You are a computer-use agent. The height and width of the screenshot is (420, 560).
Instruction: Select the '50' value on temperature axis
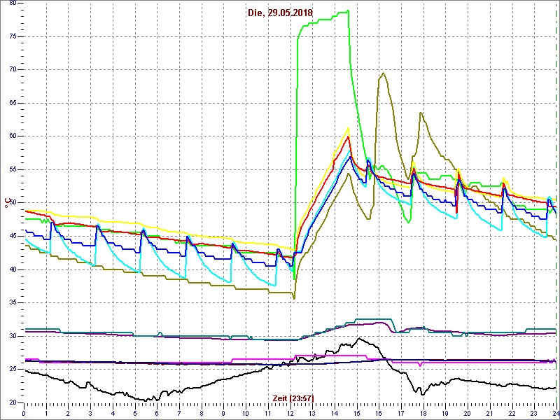pos(12,203)
